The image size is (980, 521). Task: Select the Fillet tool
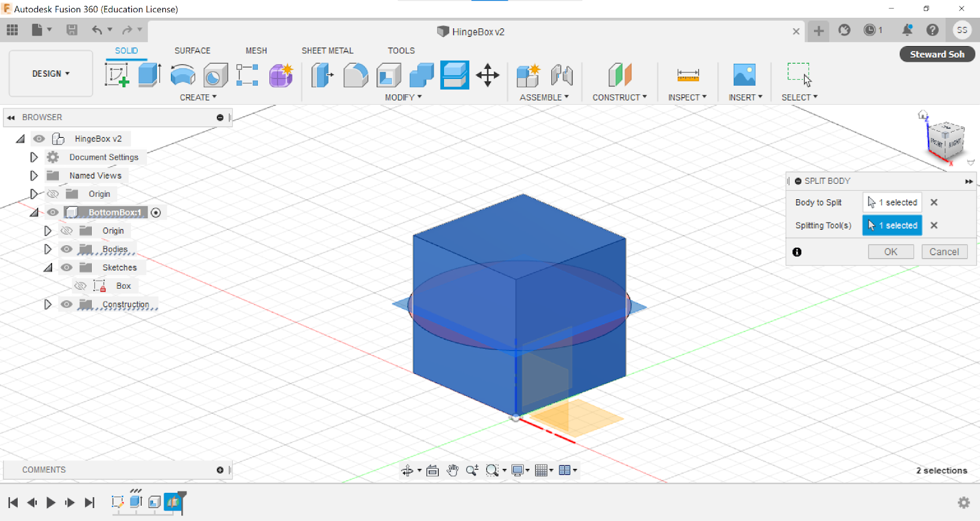pyautogui.click(x=356, y=75)
